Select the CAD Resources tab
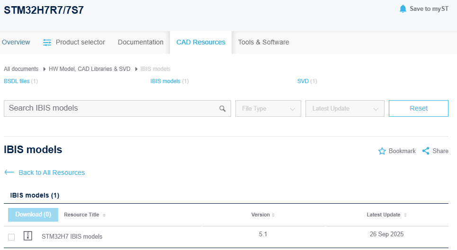The width and height of the screenshot is (457, 250). click(x=201, y=42)
